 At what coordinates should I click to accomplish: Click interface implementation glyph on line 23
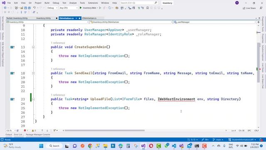(12, 99)
